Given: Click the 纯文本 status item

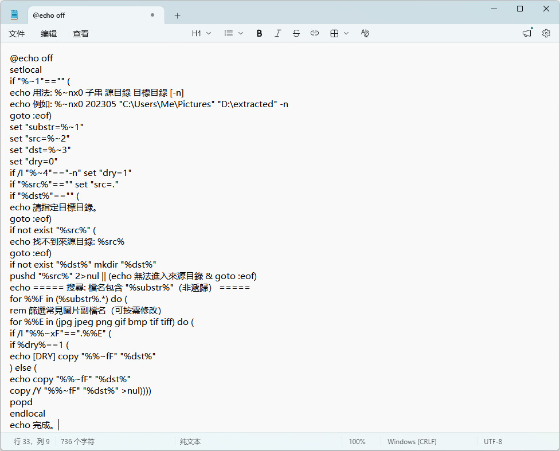Looking at the screenshot, I should pyautogui.click(x=190, y=442).
